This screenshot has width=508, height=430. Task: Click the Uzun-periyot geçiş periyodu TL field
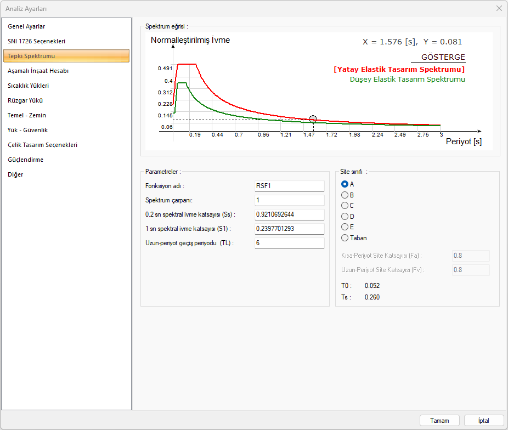click(x=289, y=243)
